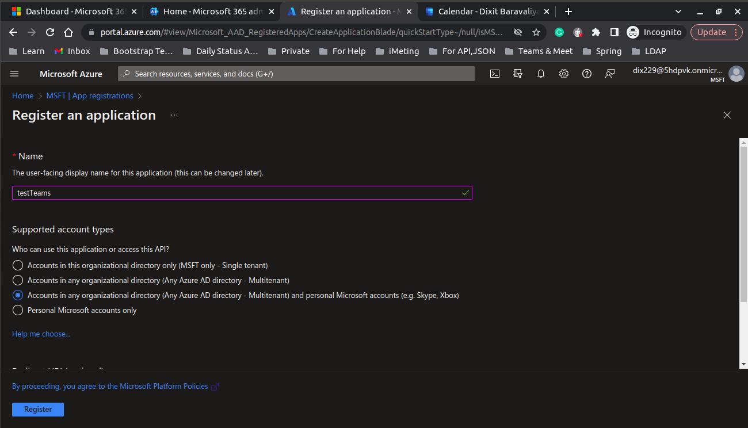Viewport: 748px width, 428px height.
Task: Go to MSFT | App registrations breadcrumb
Action: 90,95
